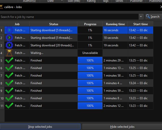
Task: Click the running gear icon in row 1
Action: coord(9,30)
